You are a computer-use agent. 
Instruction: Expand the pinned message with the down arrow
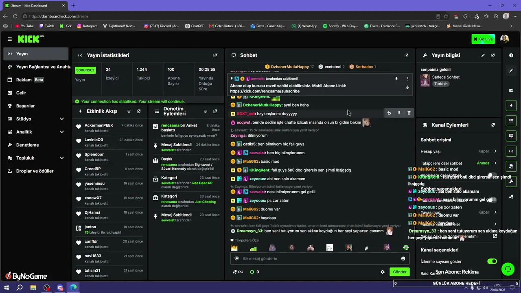407,87
